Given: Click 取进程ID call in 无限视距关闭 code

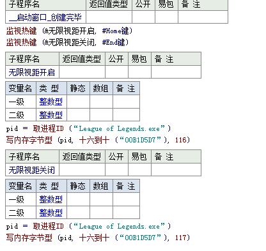Looking at the screenshot, I should (x=48, y=226).
